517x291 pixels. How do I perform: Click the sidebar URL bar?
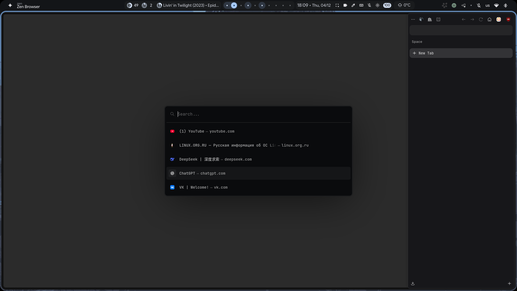(x=461, y=30)
